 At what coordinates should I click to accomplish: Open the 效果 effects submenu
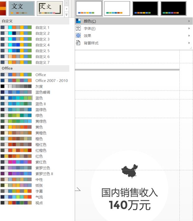(134, 36)
